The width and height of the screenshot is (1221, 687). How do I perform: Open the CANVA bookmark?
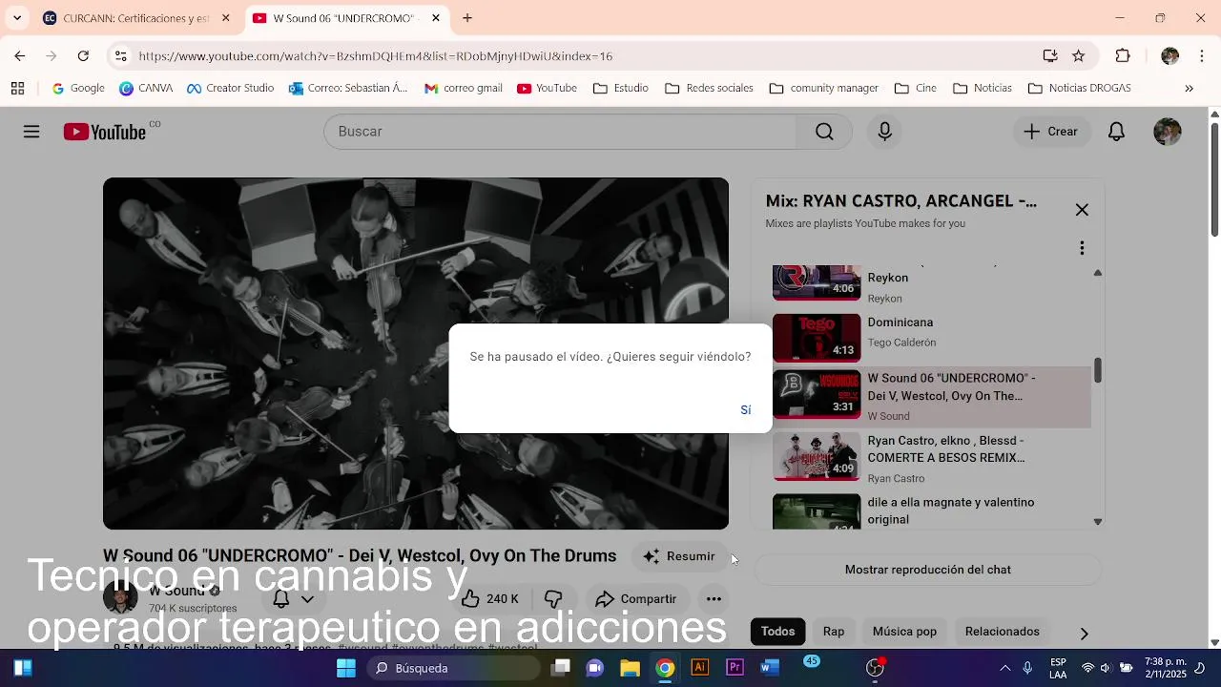tap(146, 89)
